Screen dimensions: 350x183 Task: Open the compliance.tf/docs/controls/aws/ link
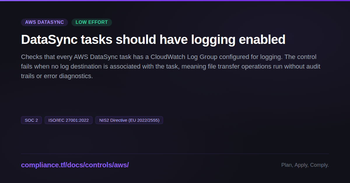pyautogui.click(x=75, y=165)
